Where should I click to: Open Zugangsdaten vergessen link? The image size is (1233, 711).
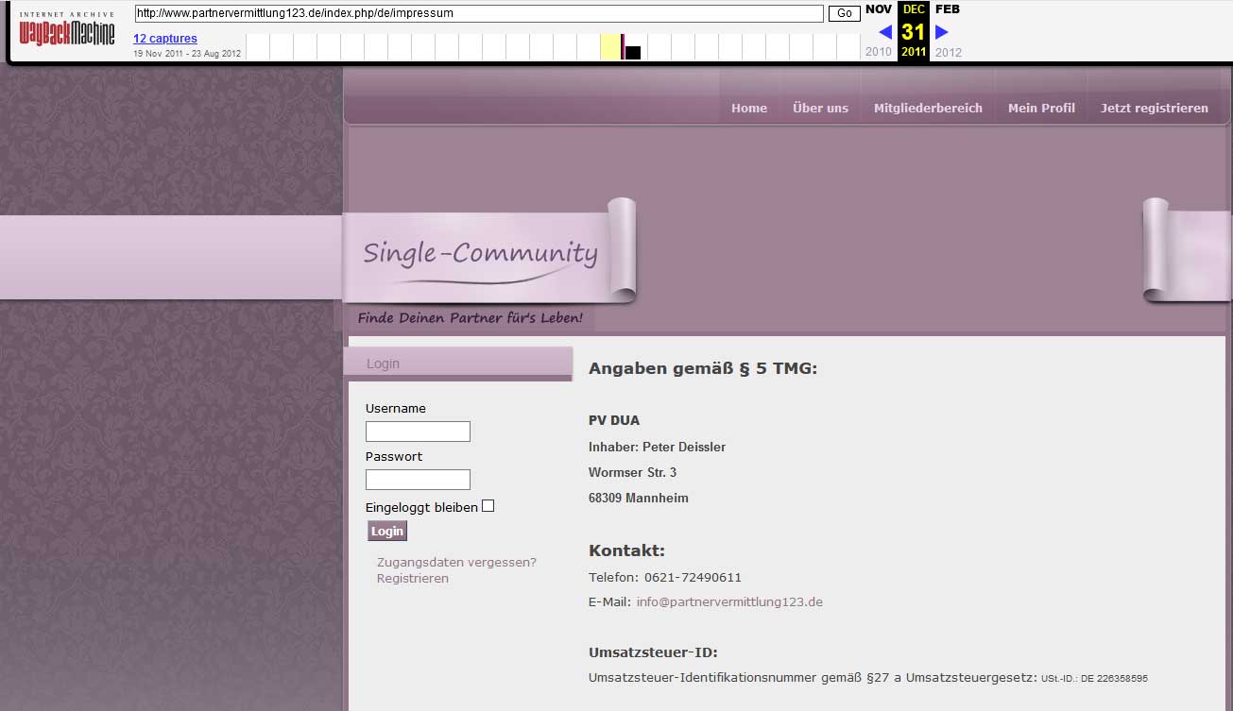click(456, 562)
